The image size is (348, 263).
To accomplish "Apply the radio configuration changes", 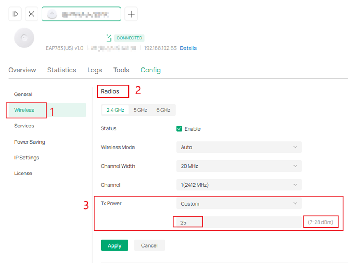I will coord(114,245).
